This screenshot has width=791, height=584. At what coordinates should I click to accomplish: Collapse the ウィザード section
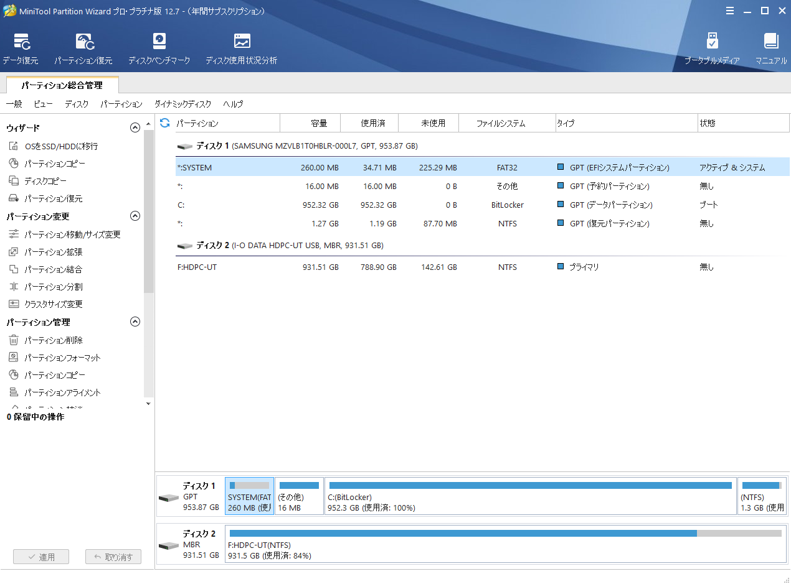click(135, 127)
